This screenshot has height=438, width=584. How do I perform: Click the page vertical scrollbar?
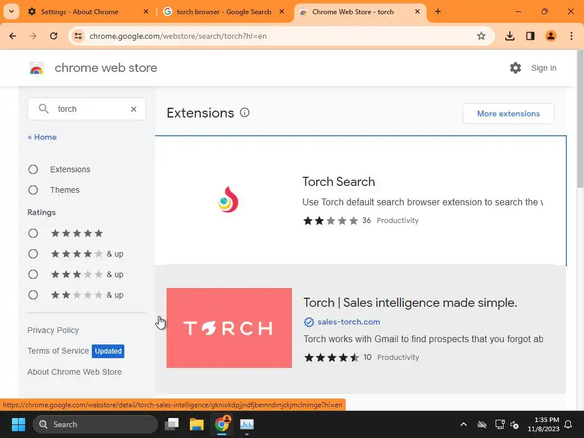coord(580,119)
